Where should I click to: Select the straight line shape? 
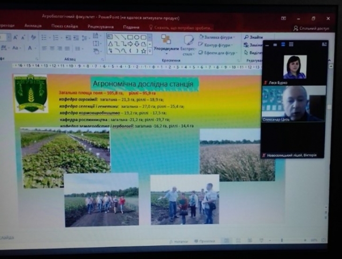[117, 37]
